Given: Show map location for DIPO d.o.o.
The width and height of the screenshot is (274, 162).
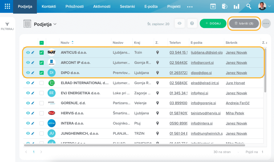Looking at the screenshot, I should 157,73.
